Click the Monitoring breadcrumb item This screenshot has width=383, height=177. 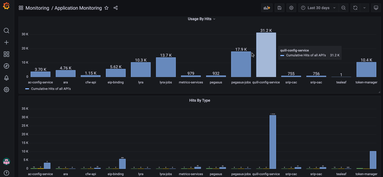tap(37, 8)
